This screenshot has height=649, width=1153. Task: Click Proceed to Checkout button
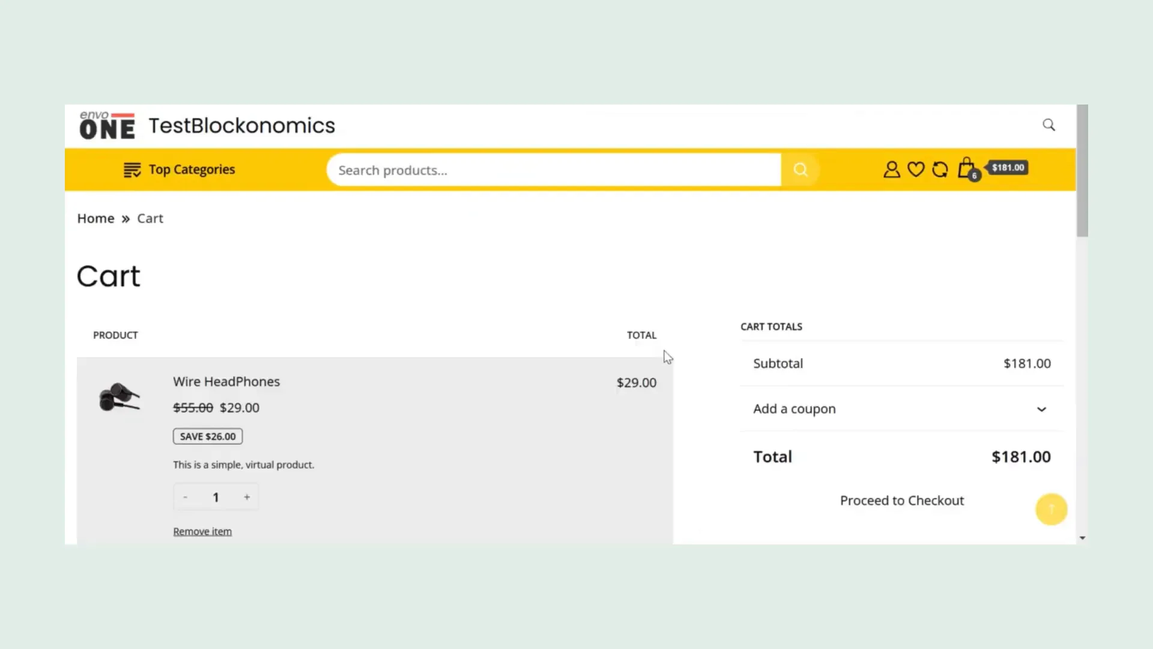(x=902, y=500)
